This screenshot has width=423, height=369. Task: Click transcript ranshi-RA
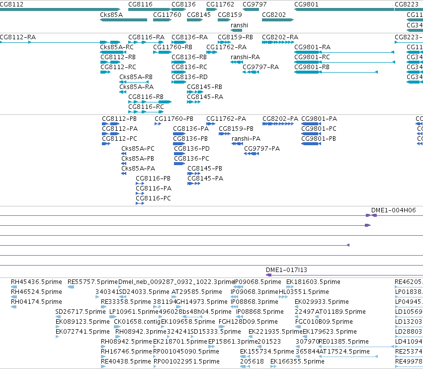pyautogui.click(x=245, y=57)
